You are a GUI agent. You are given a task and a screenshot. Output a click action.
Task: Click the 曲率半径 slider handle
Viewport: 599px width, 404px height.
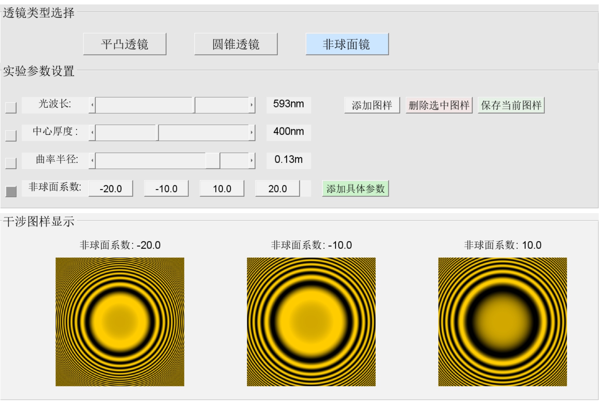coord(213,160)
